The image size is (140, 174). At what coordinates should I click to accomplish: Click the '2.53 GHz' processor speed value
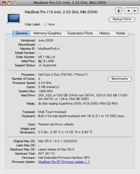click(x=45, y=83)
